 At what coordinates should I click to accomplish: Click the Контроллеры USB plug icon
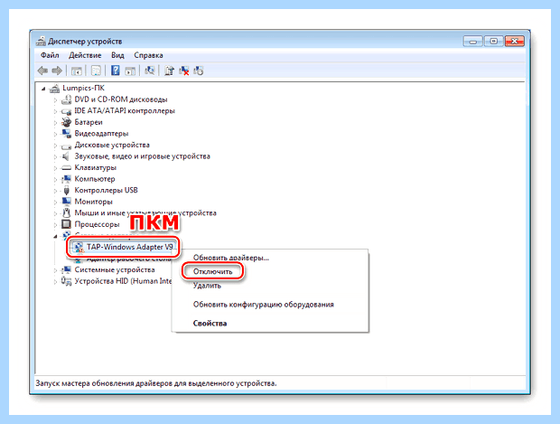coord(66,190)
